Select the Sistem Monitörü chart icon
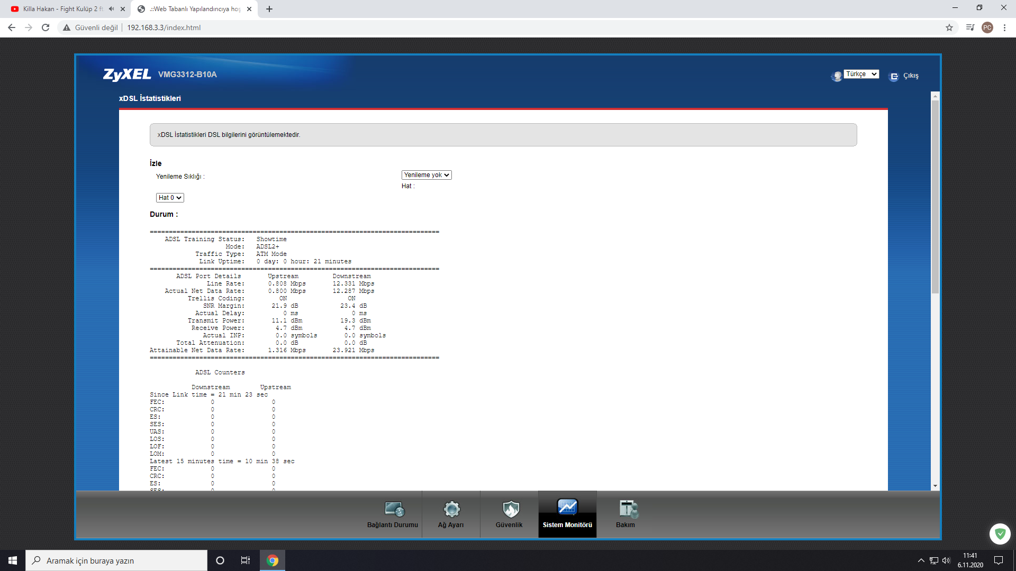This screenshot has width=1016, height=571. pyautogui.click(x=567, y=508)
